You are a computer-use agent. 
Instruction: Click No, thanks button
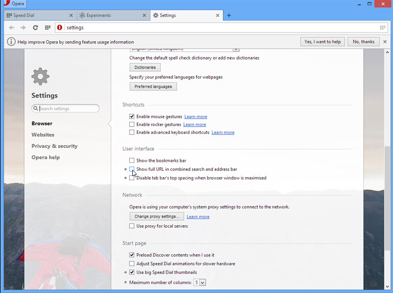click(x=363, y=42)
